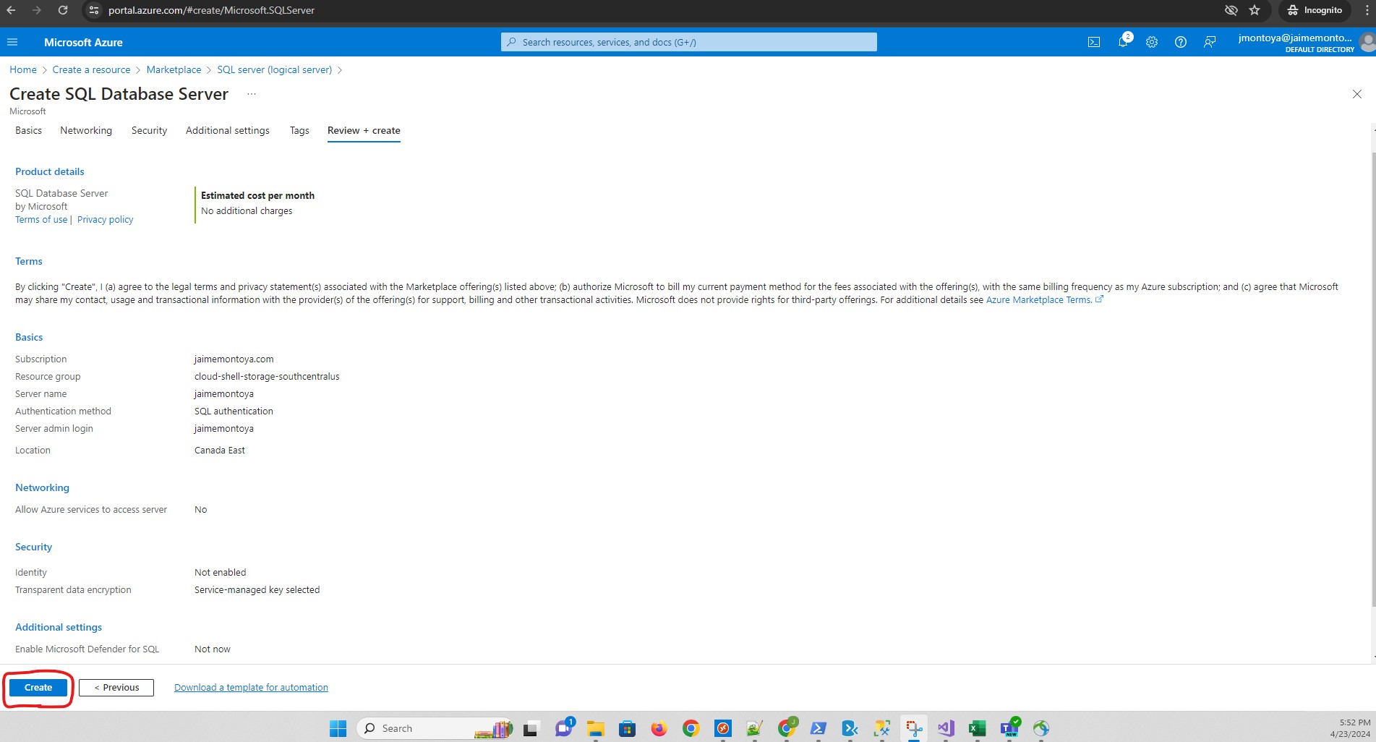Switch to the Tags tab

(299, 130)
